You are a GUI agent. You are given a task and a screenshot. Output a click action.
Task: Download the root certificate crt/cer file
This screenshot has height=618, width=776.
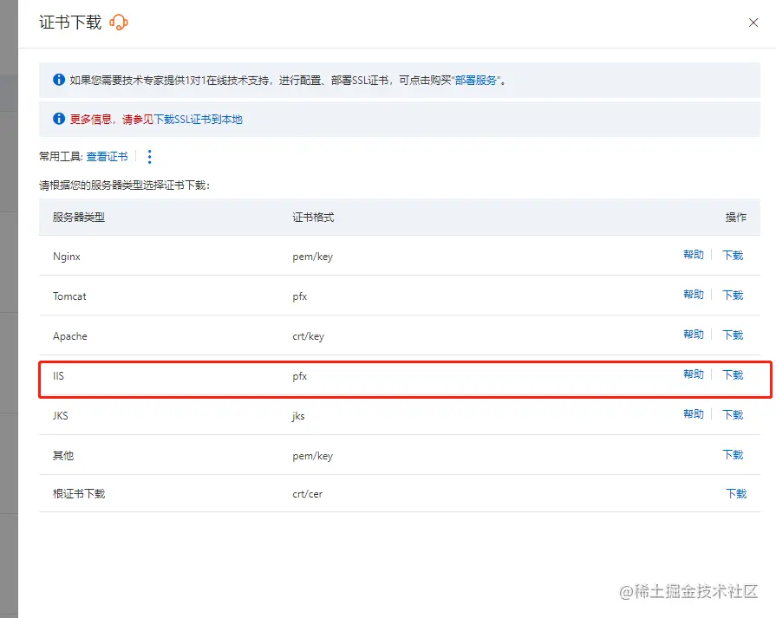tap(735, 493)
